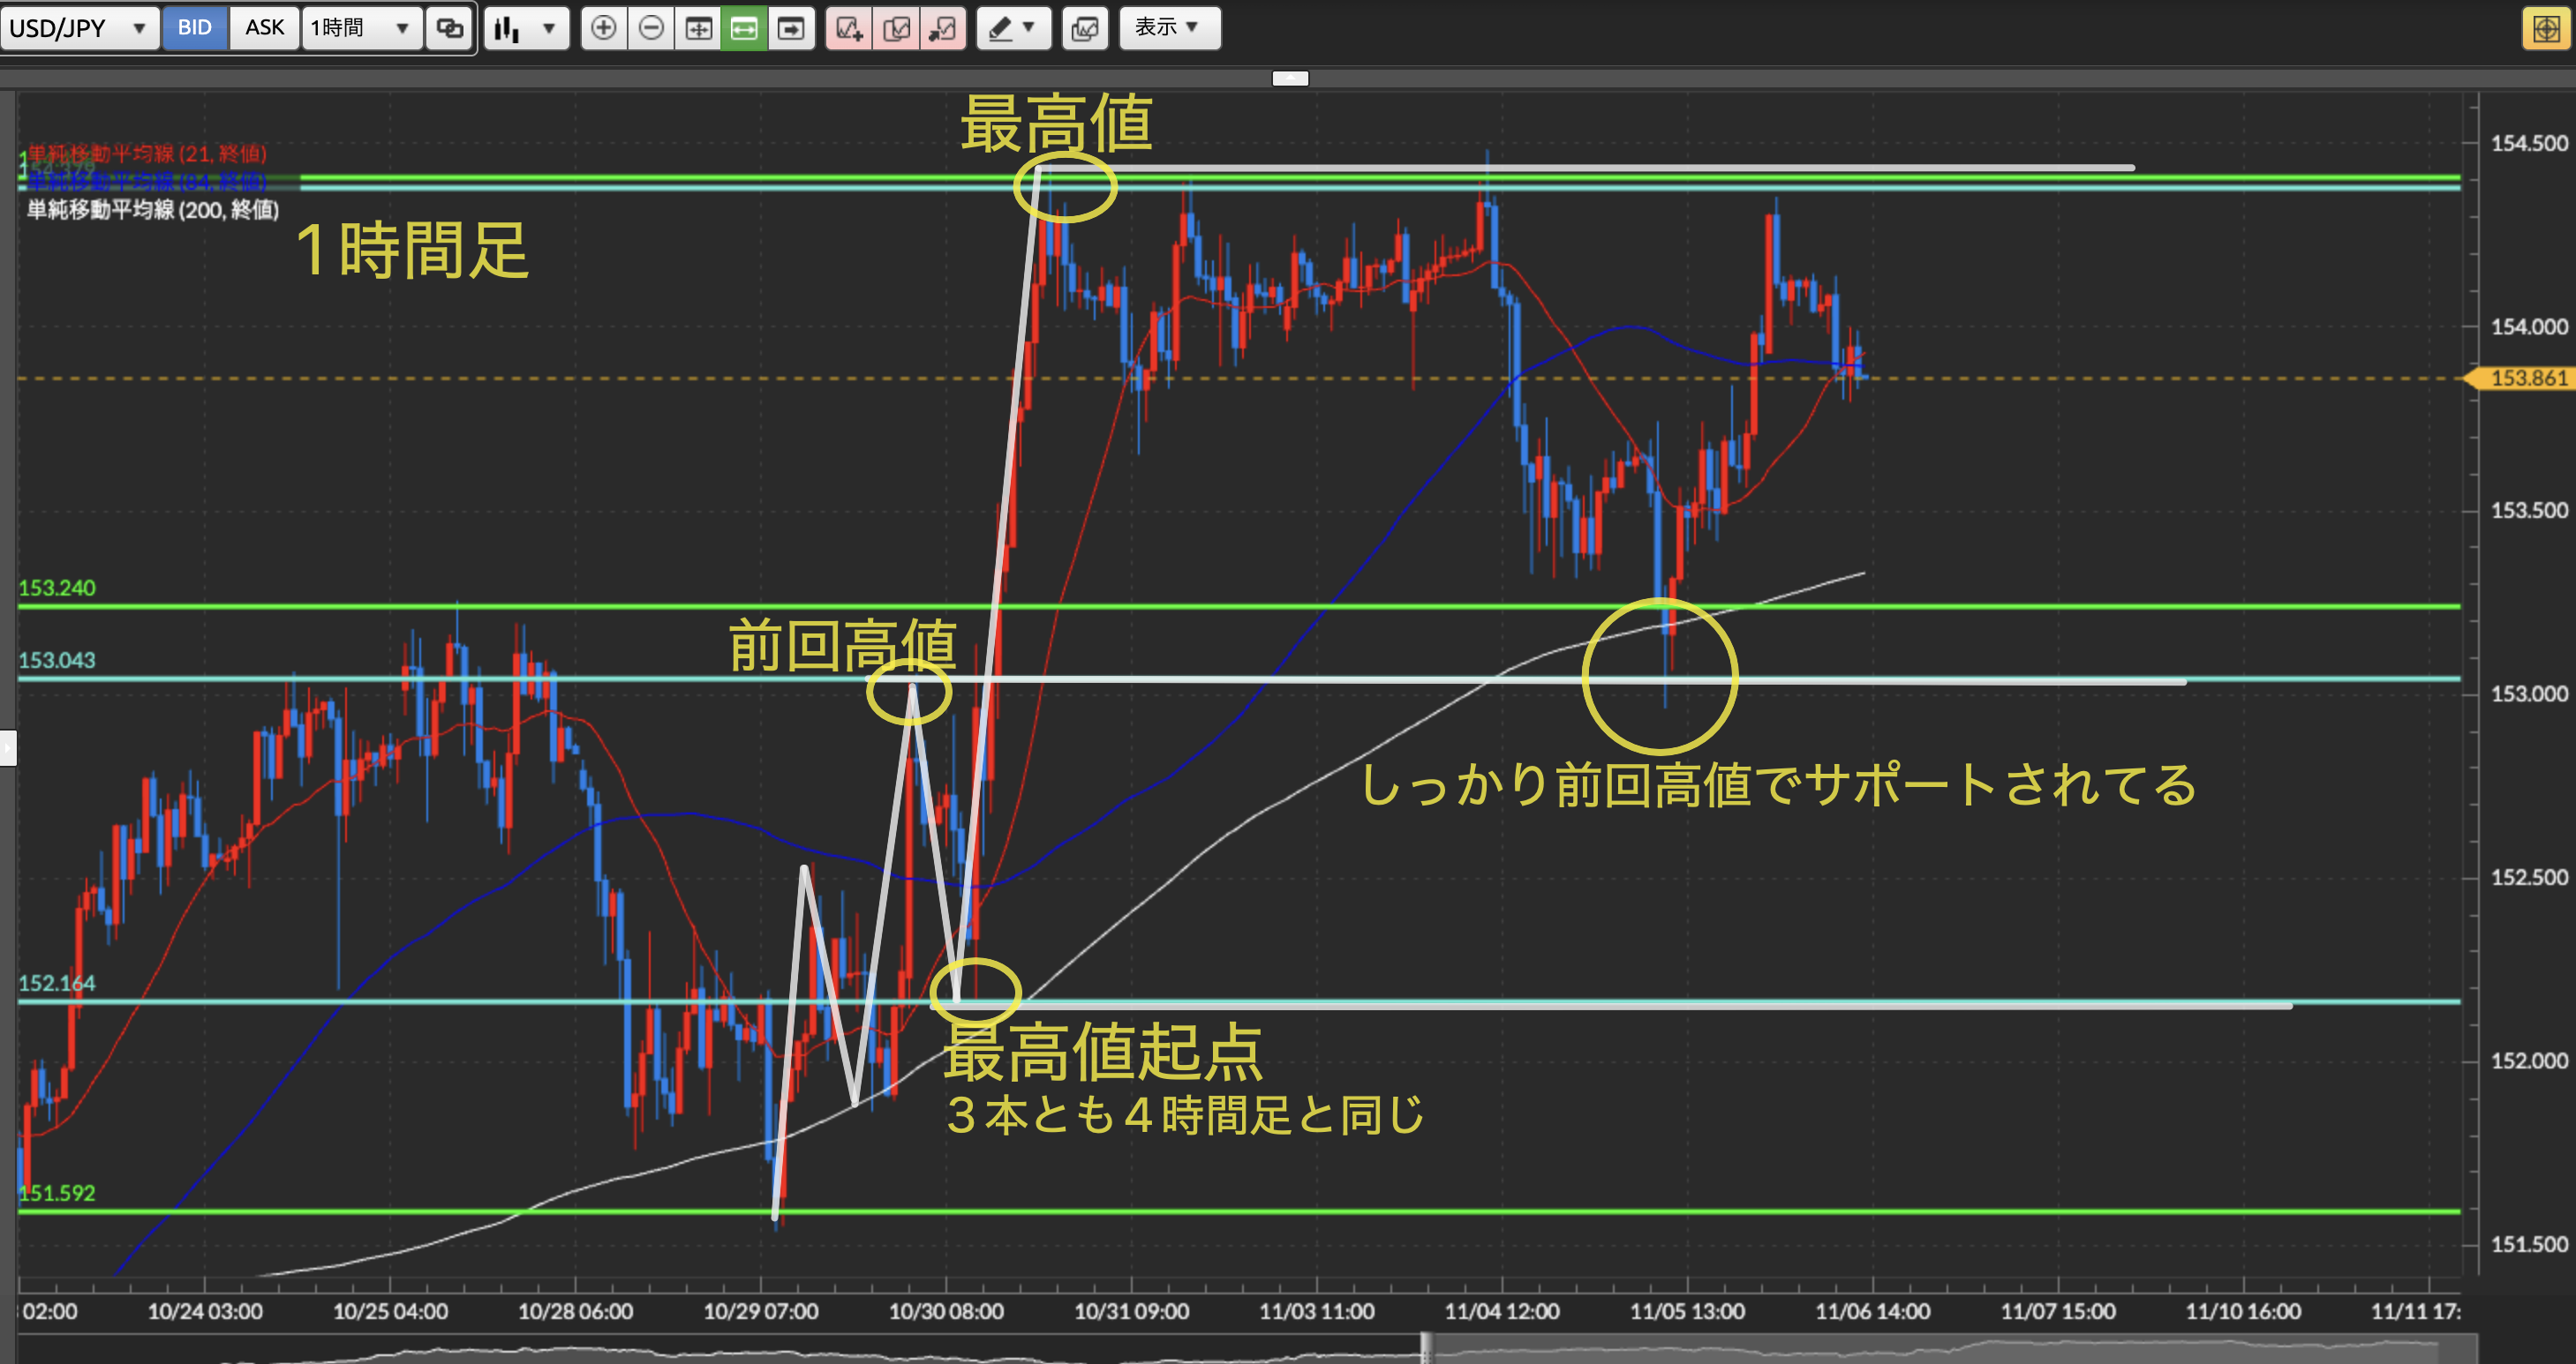Open the candlestick chart type dropdown
The width and height of the screenshot is (2576, 1364).
pos(526,28)
